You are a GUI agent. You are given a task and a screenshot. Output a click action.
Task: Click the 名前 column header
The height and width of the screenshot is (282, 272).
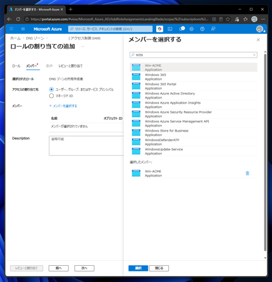[x=54, y=119]
